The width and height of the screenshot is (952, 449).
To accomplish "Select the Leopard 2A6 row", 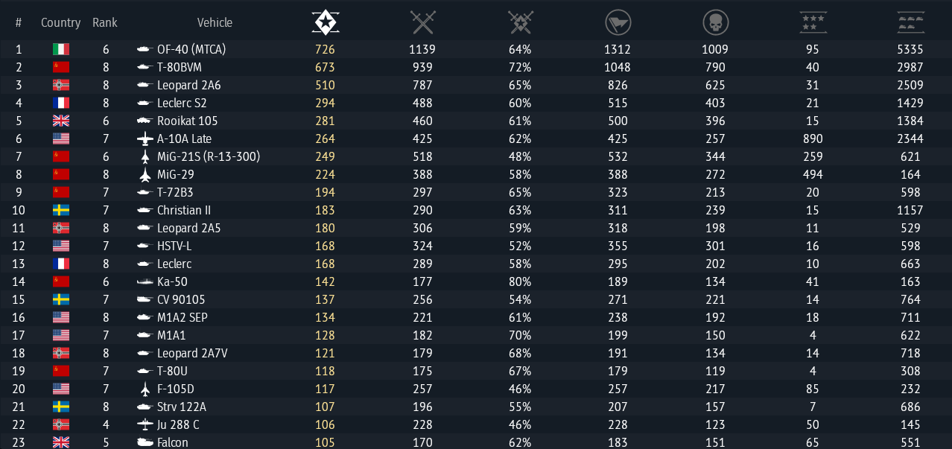I will [x=476, y=85].
